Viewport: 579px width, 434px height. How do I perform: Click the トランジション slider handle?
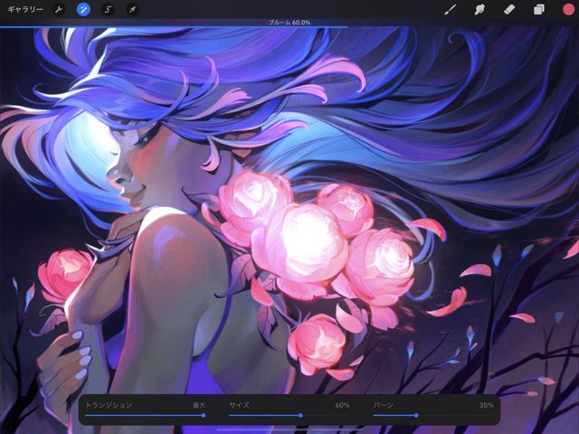[204, 415]
